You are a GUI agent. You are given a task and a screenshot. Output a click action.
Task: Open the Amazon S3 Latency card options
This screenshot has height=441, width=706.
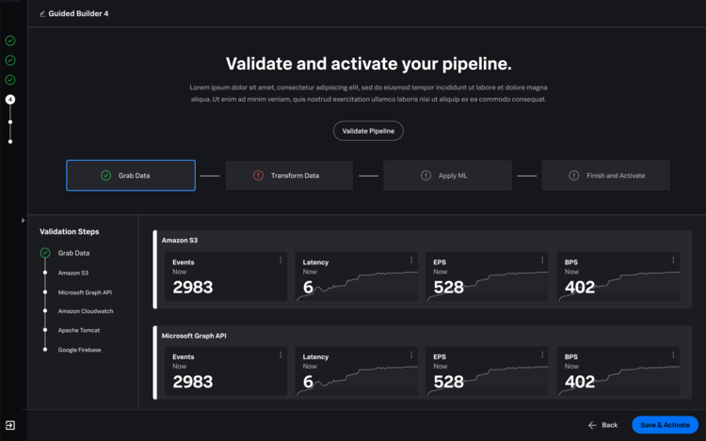[x=411, y=260]
